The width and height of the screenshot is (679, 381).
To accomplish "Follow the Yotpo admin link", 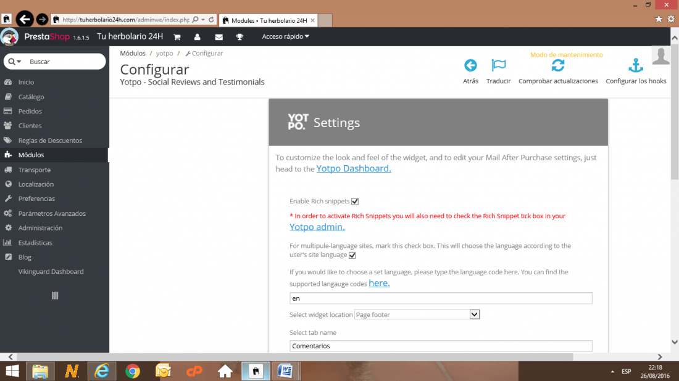I will pyautogui.click(x=317, y=227).
